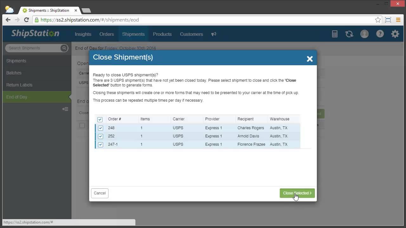Click the refresh stores icon
Image resolution: width=406 pixels, height=228 pixels.
tap(349, 34)
